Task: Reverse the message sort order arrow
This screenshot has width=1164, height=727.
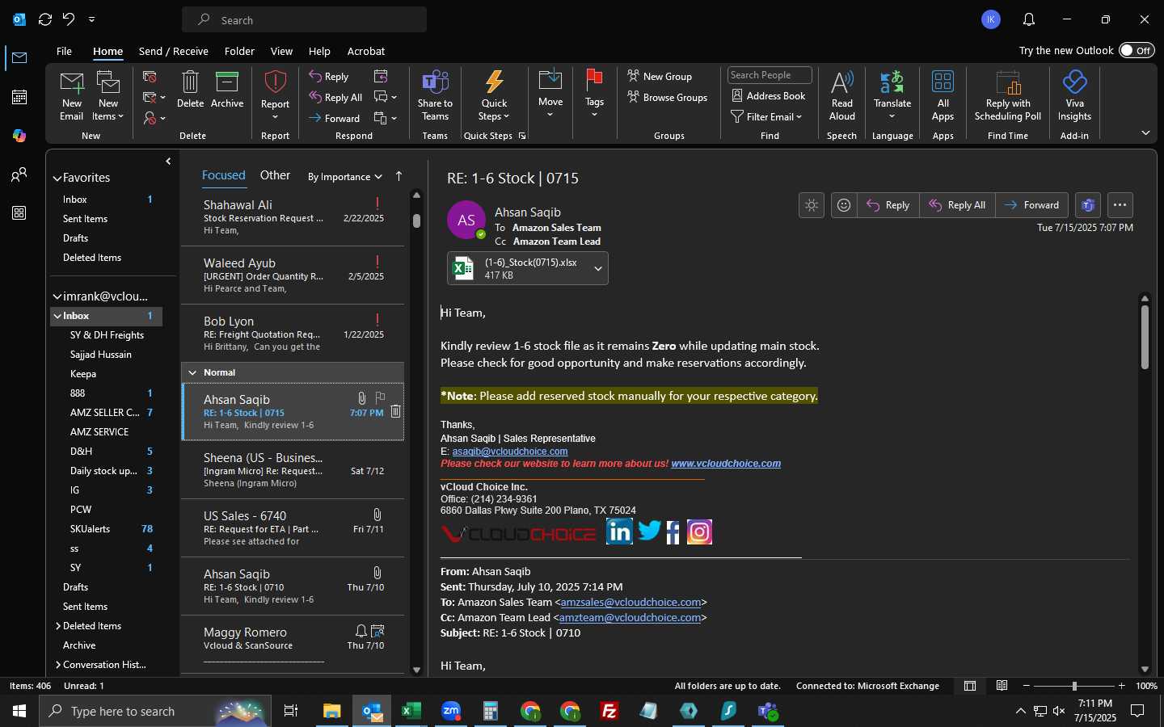Action: [399, 176]
